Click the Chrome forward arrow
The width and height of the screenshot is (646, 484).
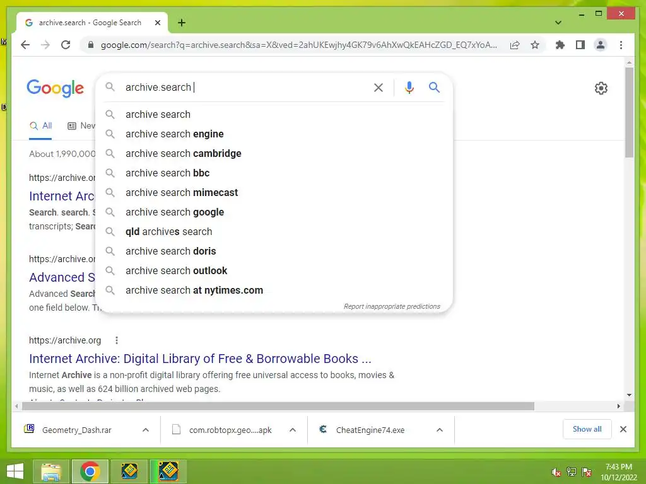(x=45, y=45)
